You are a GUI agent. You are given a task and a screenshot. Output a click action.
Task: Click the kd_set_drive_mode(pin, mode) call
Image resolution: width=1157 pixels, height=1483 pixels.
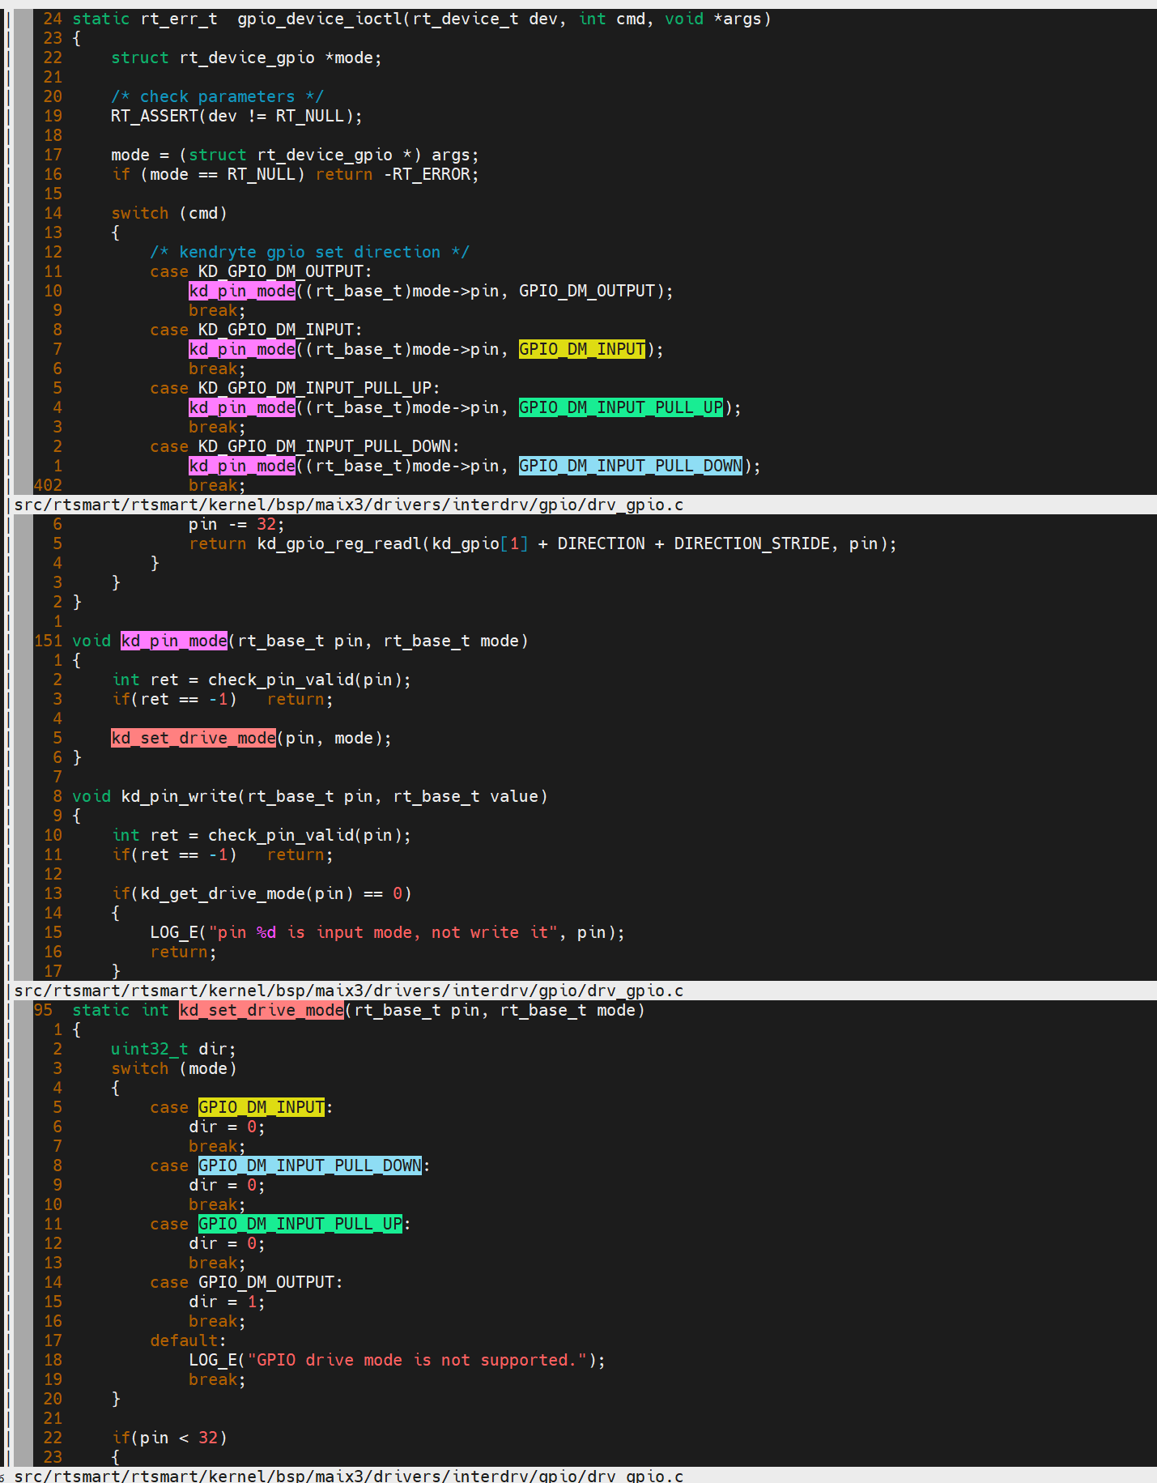[x=194, y=738]
